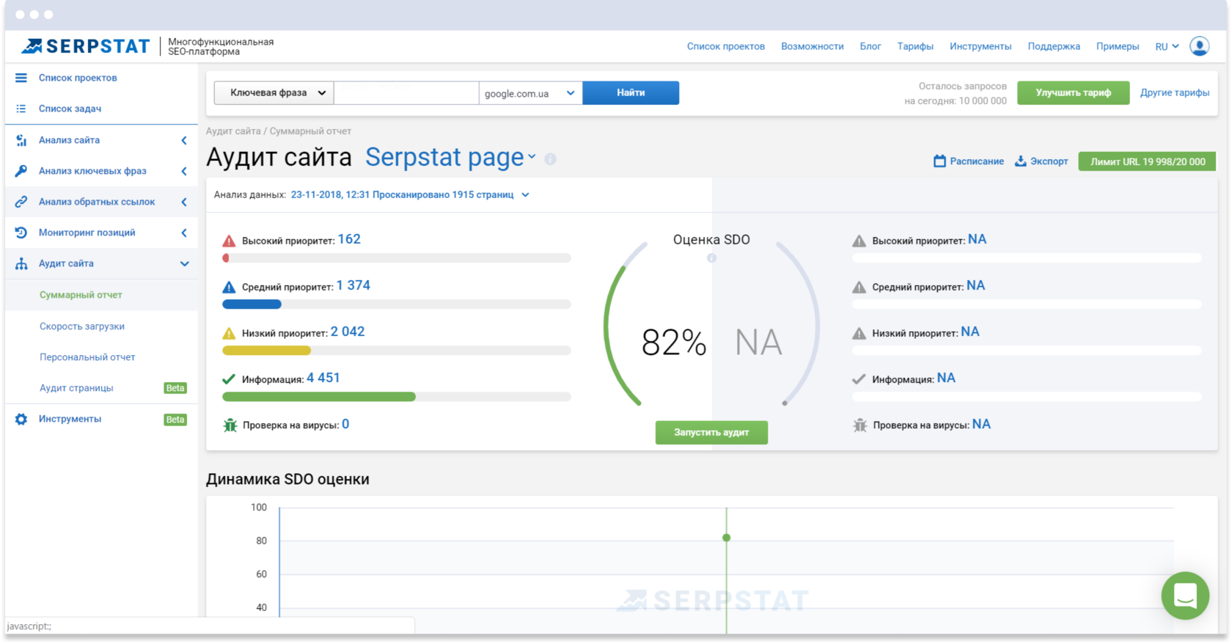Click the hamburger icon beside Список проектов
The height and width of the screenshot is (644, 1232).
[21, 78]
